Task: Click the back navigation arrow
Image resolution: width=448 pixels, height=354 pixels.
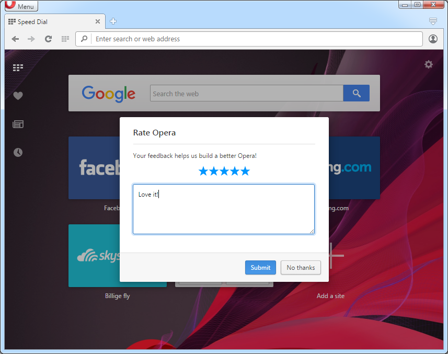Action: [x=16, y=39]
